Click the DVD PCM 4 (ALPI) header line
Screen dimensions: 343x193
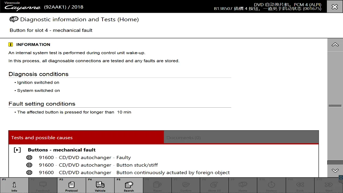[287, 4]
